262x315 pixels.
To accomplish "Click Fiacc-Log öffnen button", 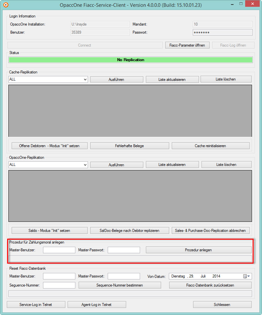I will point(233,45).
